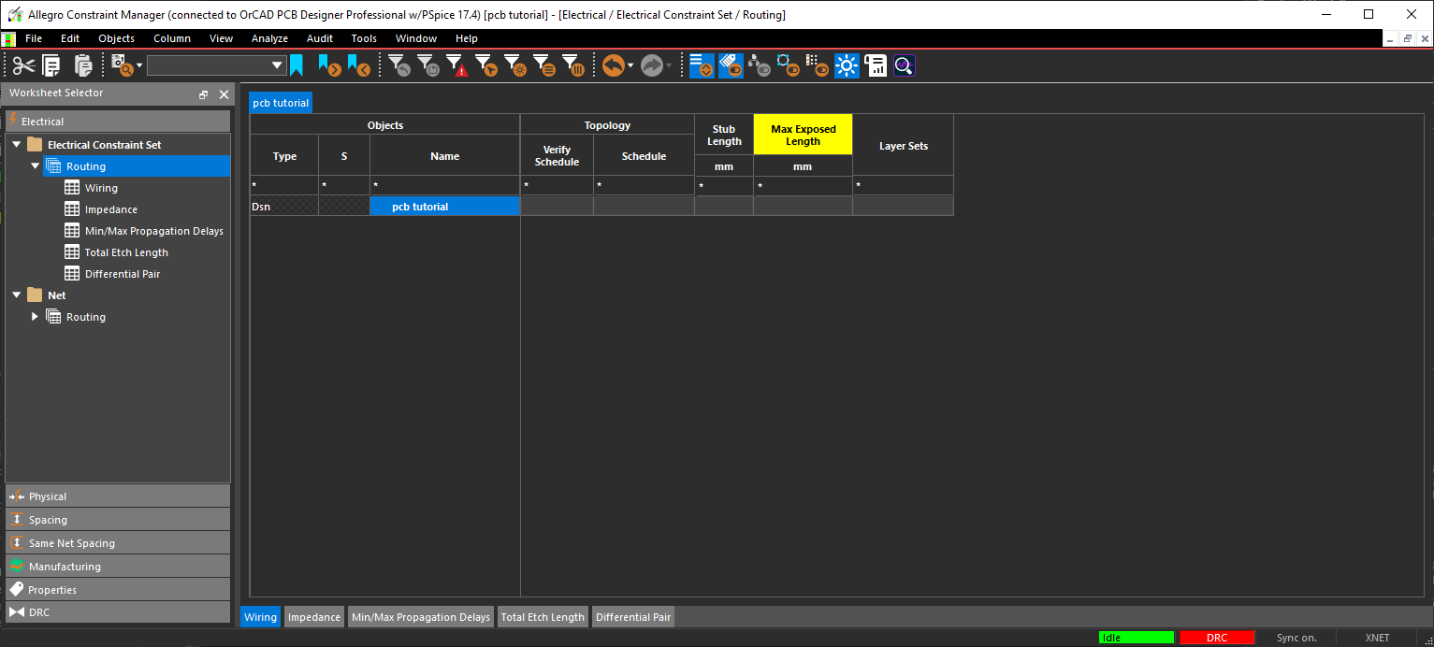This screenshot has height=647, width=1434.
Task: Open the Physical worksheet section
Action: click(x=48, y=496)
